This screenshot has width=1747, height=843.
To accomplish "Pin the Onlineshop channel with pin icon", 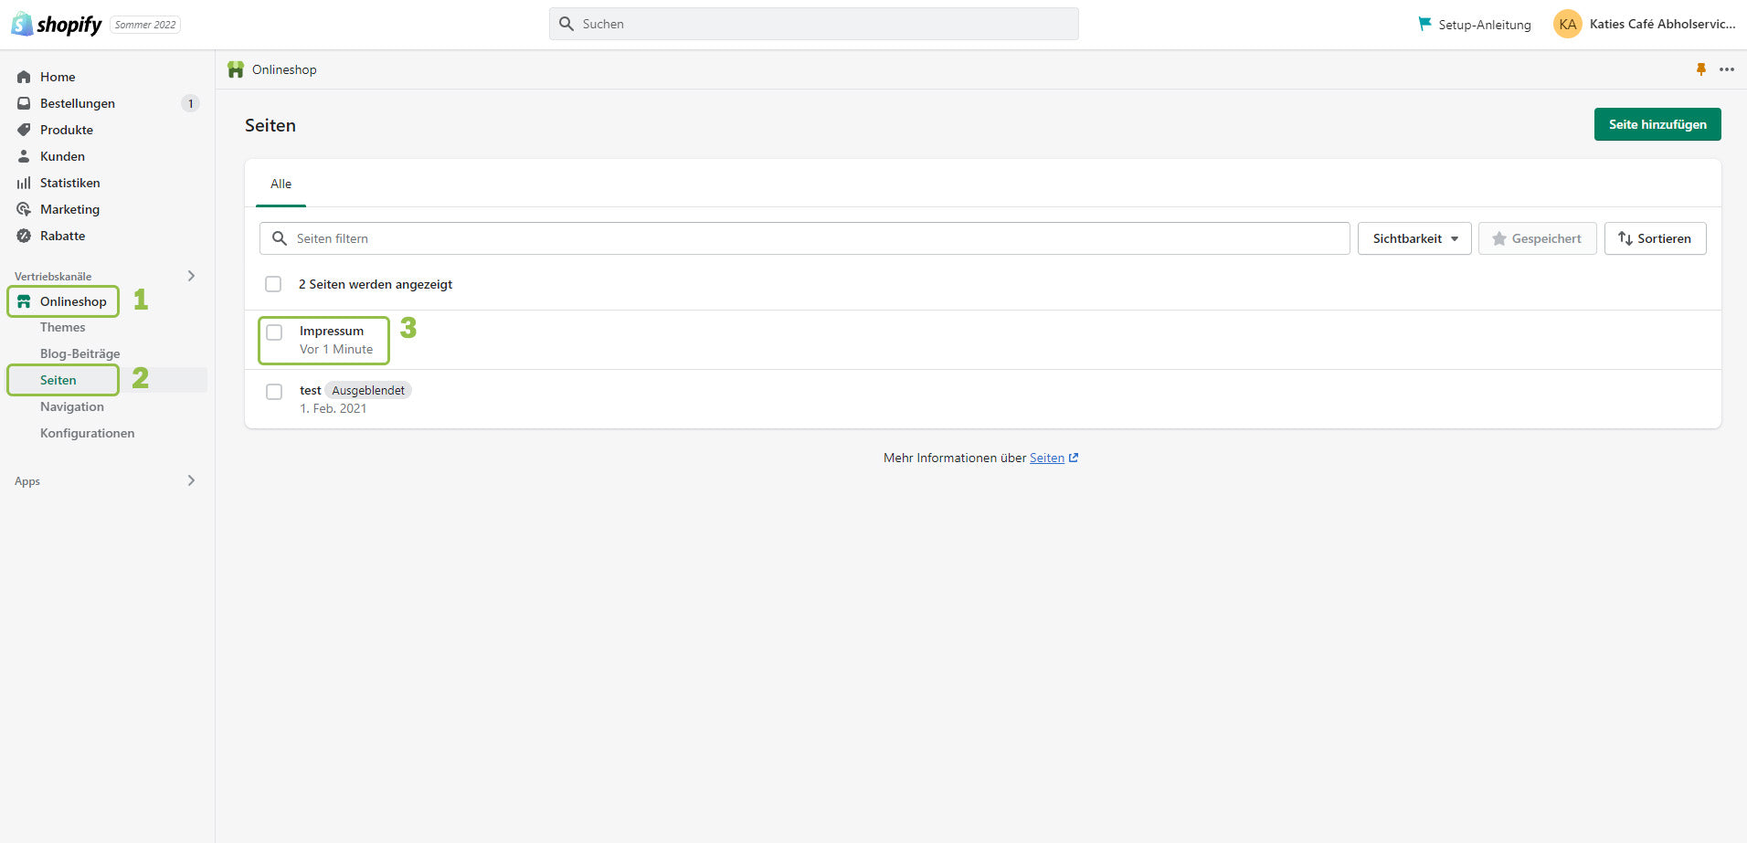I will (x=1701, y=69).
